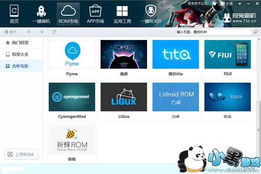The height and width of the screenshot is (174, 261).
Task: Go forward with the right arrow
Action: pyautogui.click(x=41, y=32)
